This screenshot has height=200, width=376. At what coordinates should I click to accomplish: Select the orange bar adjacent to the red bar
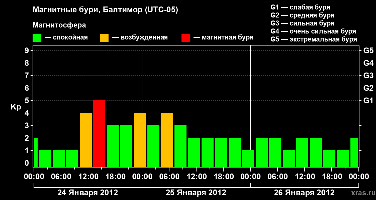click(x=86, y=140)
